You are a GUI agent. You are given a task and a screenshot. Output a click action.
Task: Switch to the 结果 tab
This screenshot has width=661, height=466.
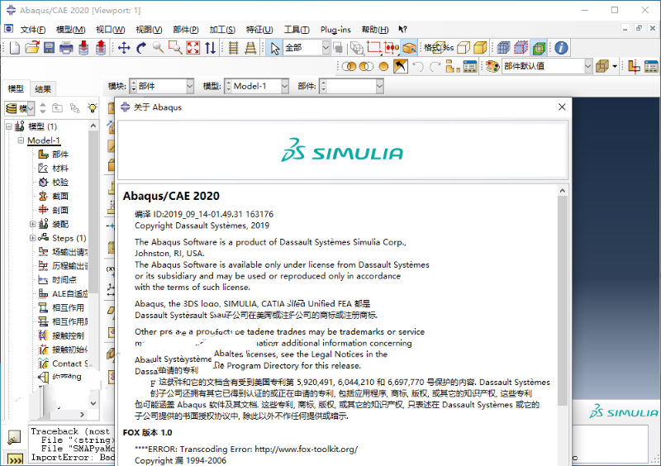[43, 88]
